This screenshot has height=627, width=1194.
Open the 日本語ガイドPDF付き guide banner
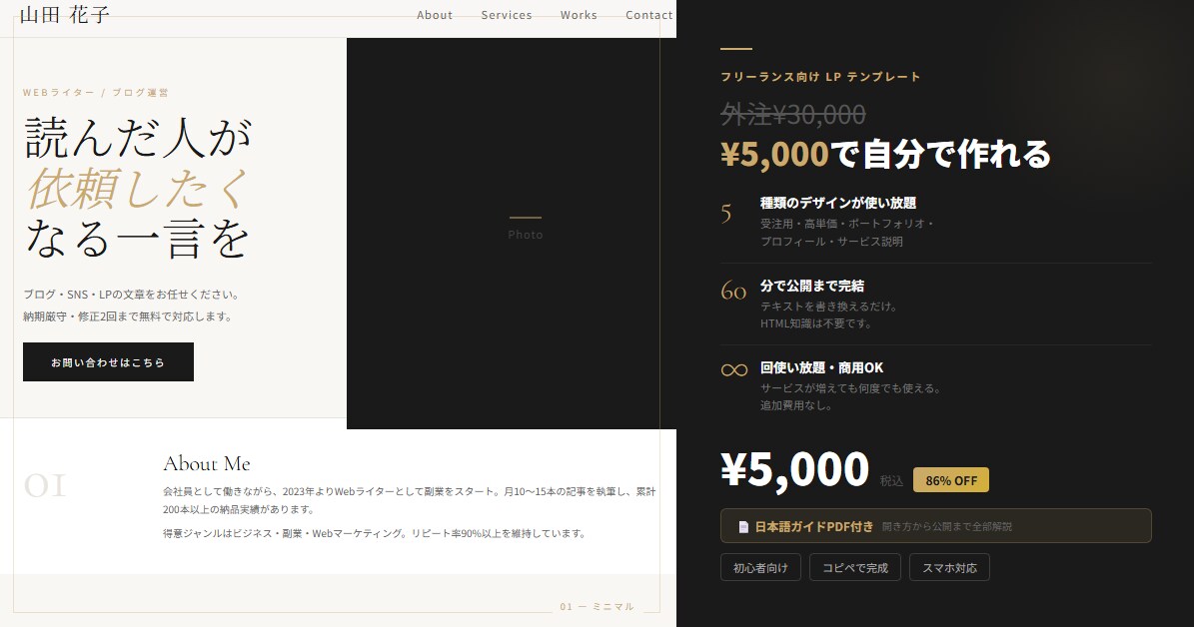935,526
